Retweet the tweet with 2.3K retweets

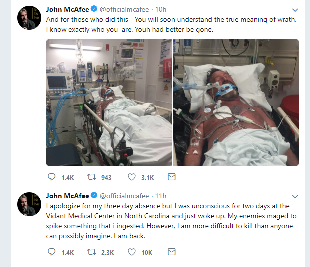tap(91, 252)
